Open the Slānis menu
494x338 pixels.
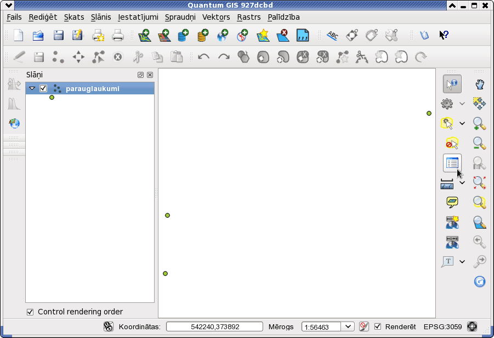tap(101, 17)
